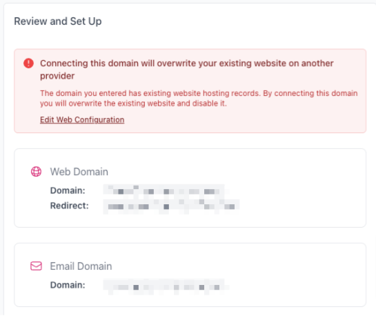The image size is (376, 316).
Task: Select the Email Domain section title
Action: coord(81,266)
